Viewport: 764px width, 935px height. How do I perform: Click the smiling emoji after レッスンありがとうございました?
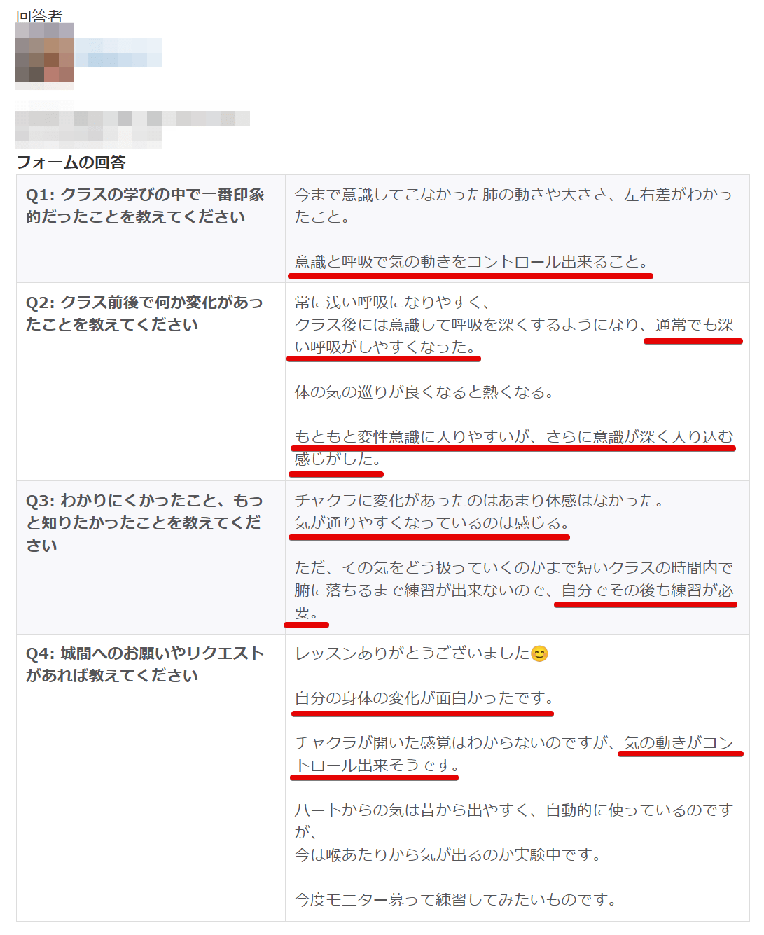pyautogui.click(x=539, y=653)
